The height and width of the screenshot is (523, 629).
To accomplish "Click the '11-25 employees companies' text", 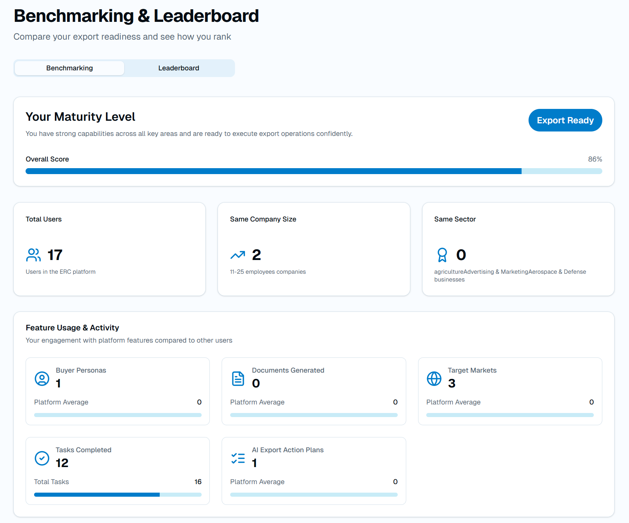I will point(268,272).
